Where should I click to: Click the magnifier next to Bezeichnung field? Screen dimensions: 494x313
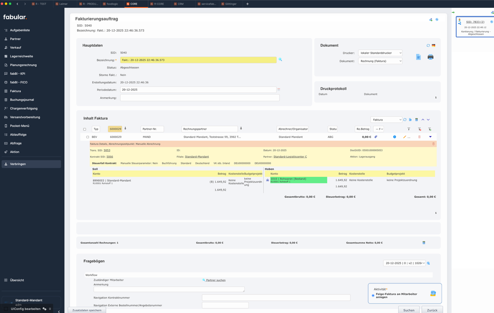tap(280, 60)
